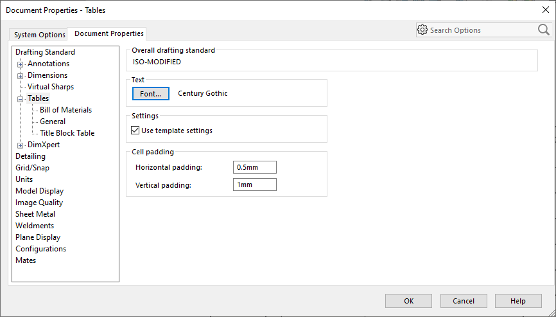The image size is (556, 317).
Task: Select the Document Properties tab
Action: 109,33
